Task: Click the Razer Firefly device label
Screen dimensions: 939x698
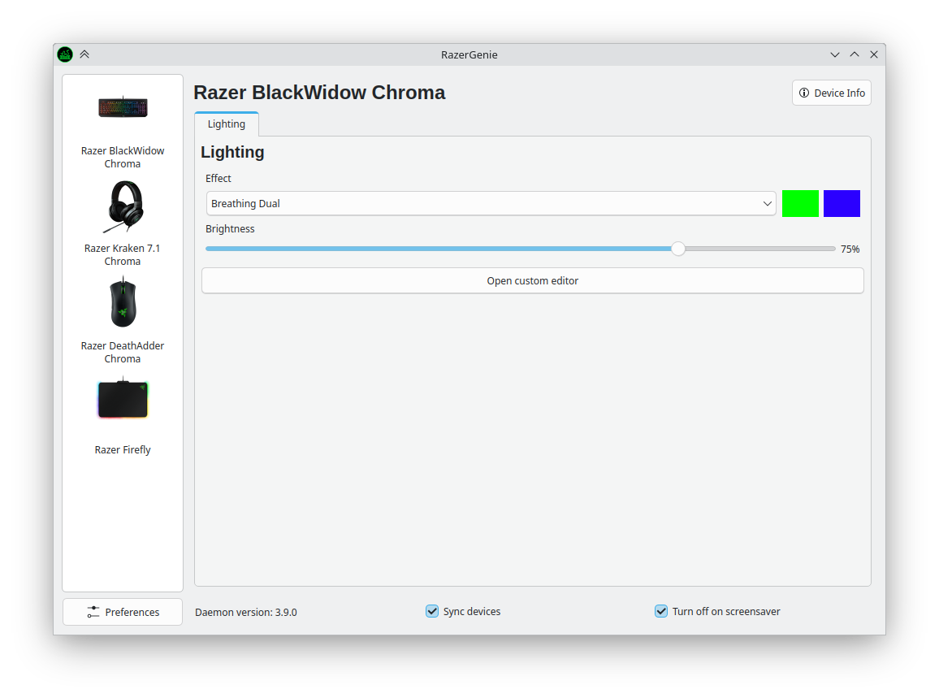Action: pos(123,449)
